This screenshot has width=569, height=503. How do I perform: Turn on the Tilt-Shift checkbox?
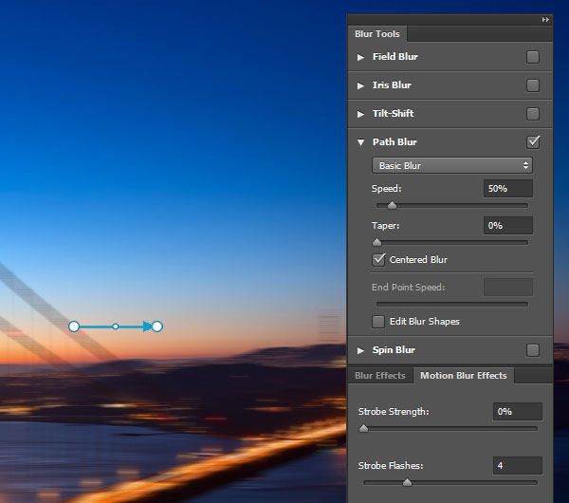pyautogui.click(x=533, y=114)
